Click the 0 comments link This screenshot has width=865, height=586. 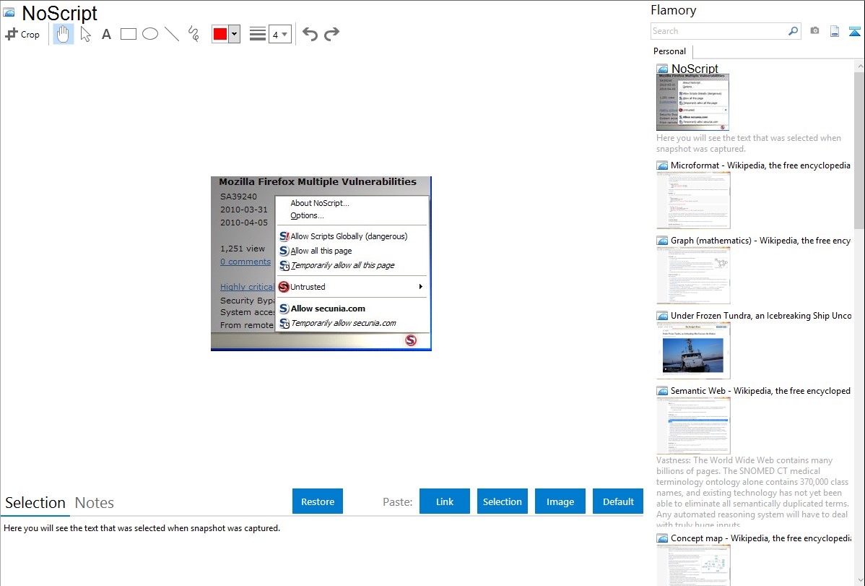click(x=245, y=262)
